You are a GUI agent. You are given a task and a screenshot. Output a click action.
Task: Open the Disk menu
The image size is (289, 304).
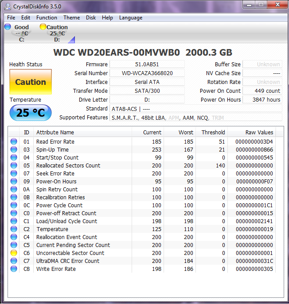(x=91, y=18)
